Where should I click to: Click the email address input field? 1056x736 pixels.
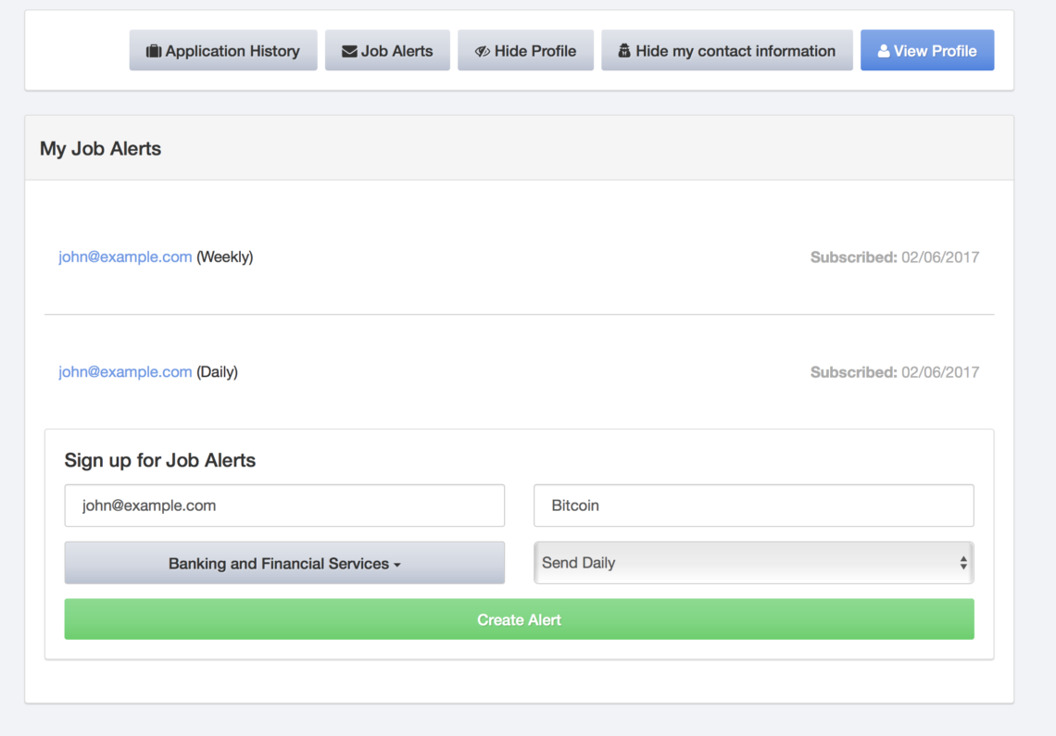tap(283, 505)
